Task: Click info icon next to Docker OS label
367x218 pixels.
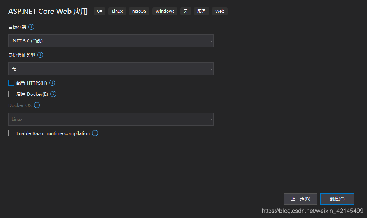Action: [37, 105]
